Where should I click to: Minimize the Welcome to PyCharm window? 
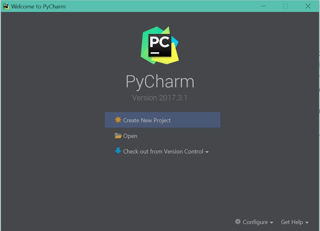263,6
